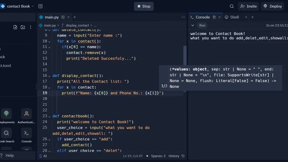The height and width of the screenshot is (162, 288).
Task: Select the .toml file in file tree
Action: (x=5, y=66)
